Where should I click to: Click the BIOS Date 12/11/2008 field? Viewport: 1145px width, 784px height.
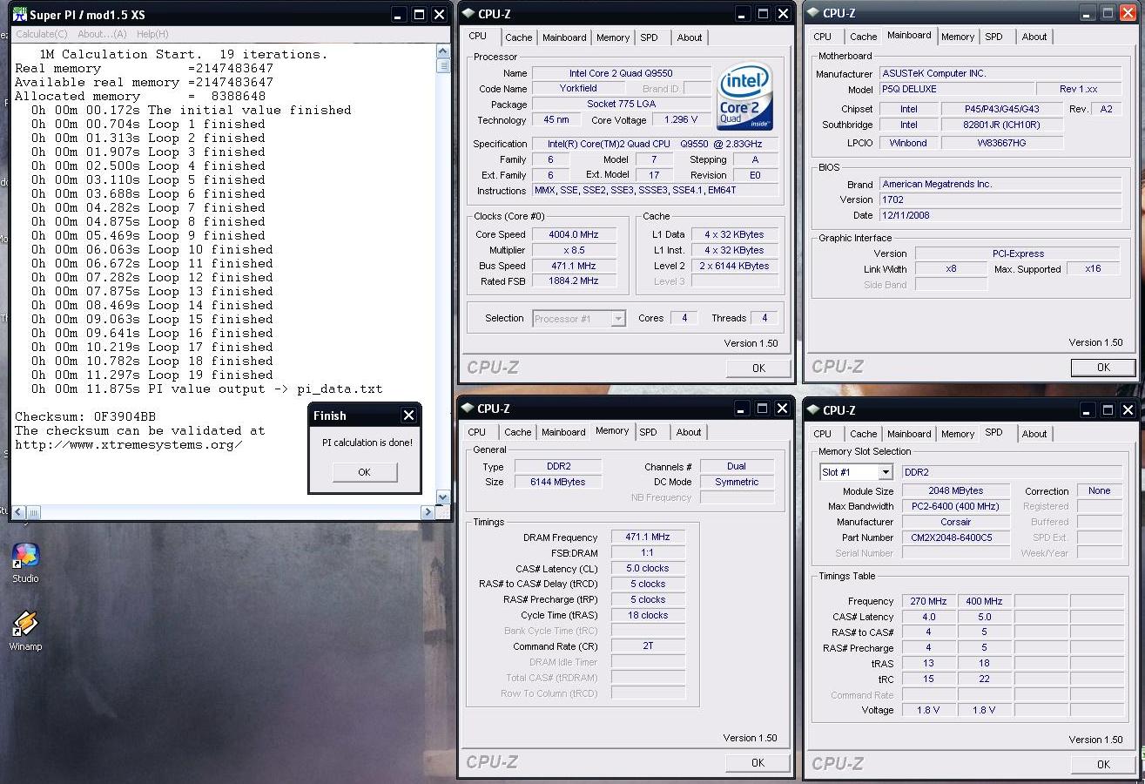[x=1000, y=215]
